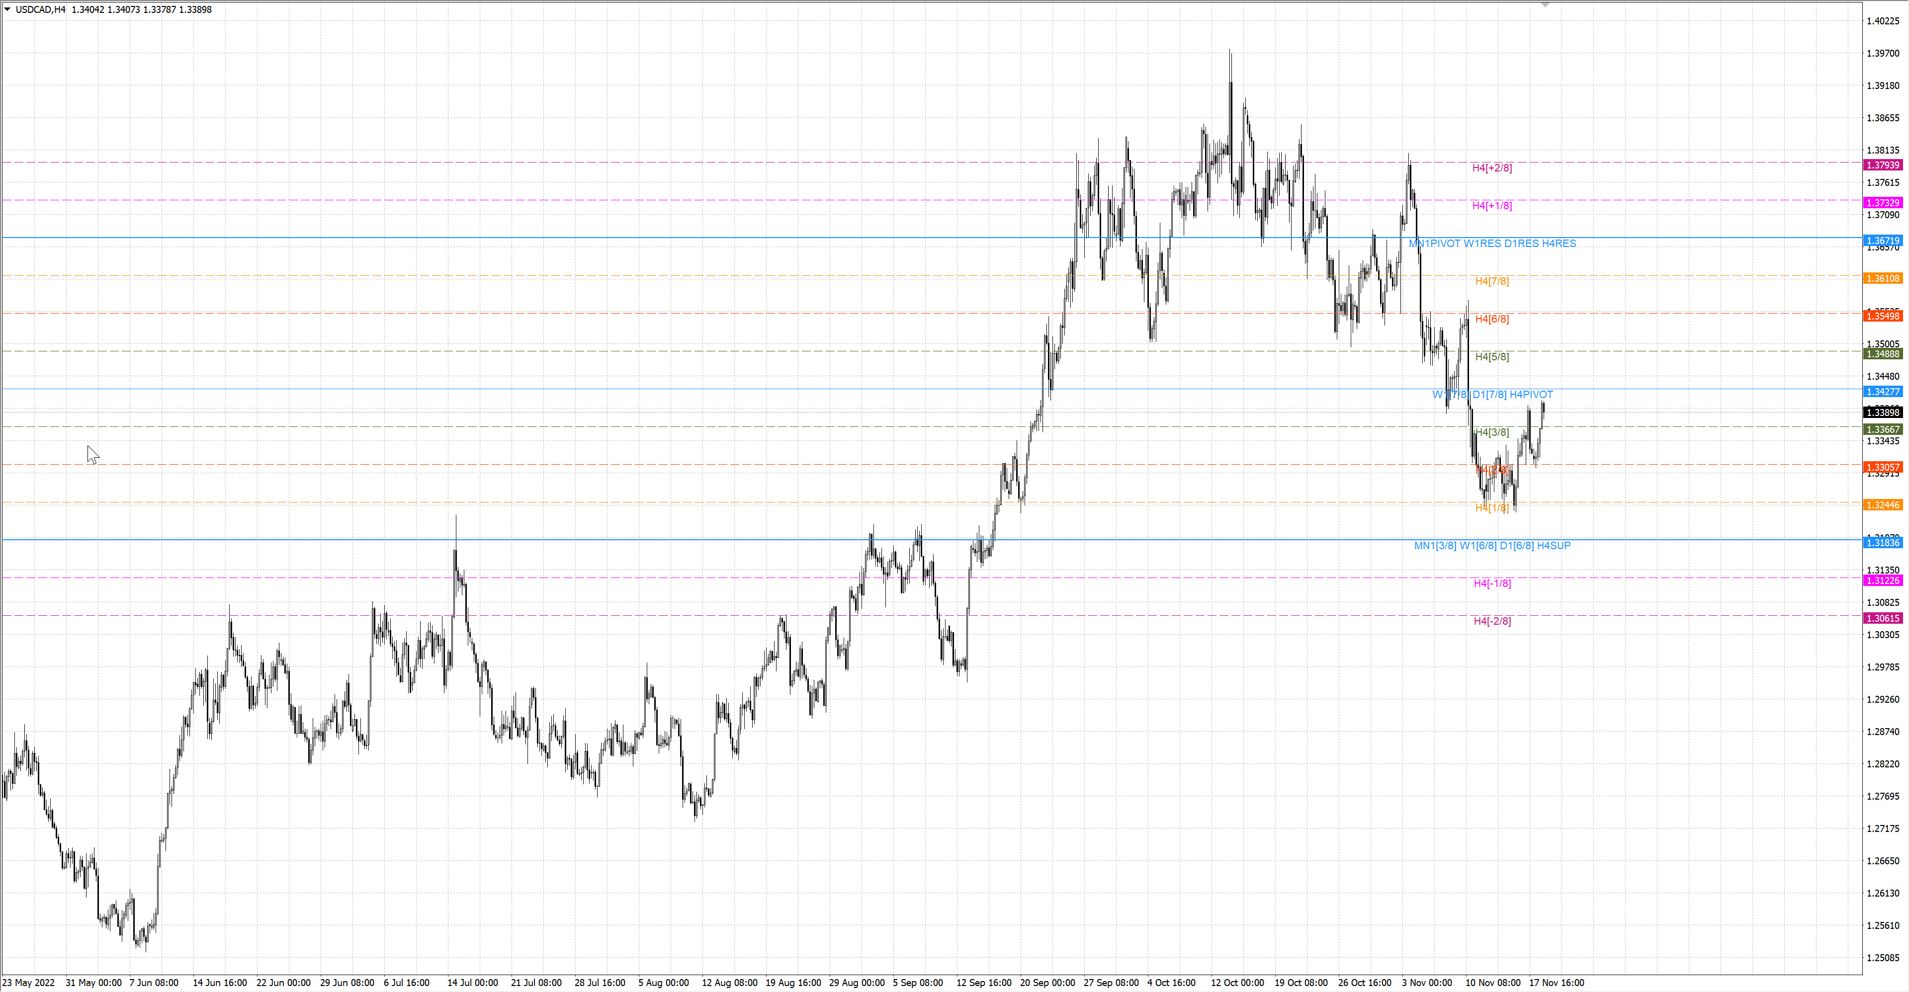
Task: Click the black 1.33898 current price tag
Action: click(1882, 413)
